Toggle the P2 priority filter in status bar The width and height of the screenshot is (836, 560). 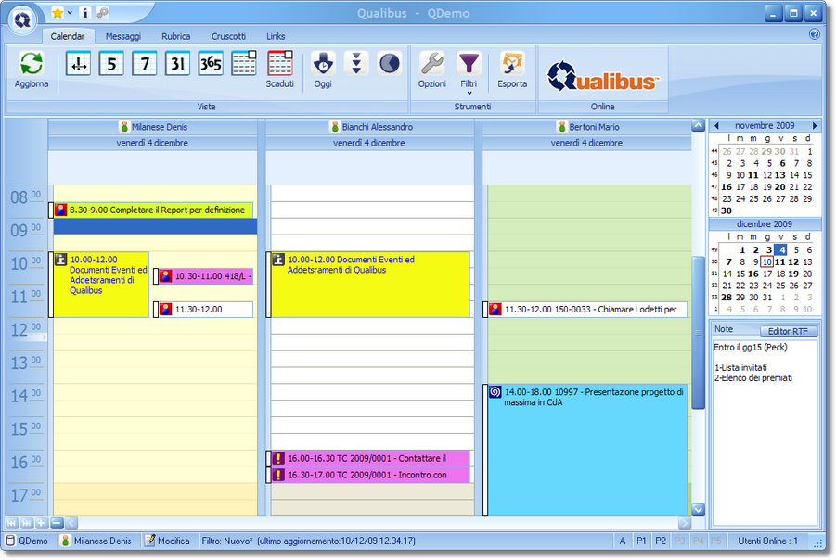point(661,541)
